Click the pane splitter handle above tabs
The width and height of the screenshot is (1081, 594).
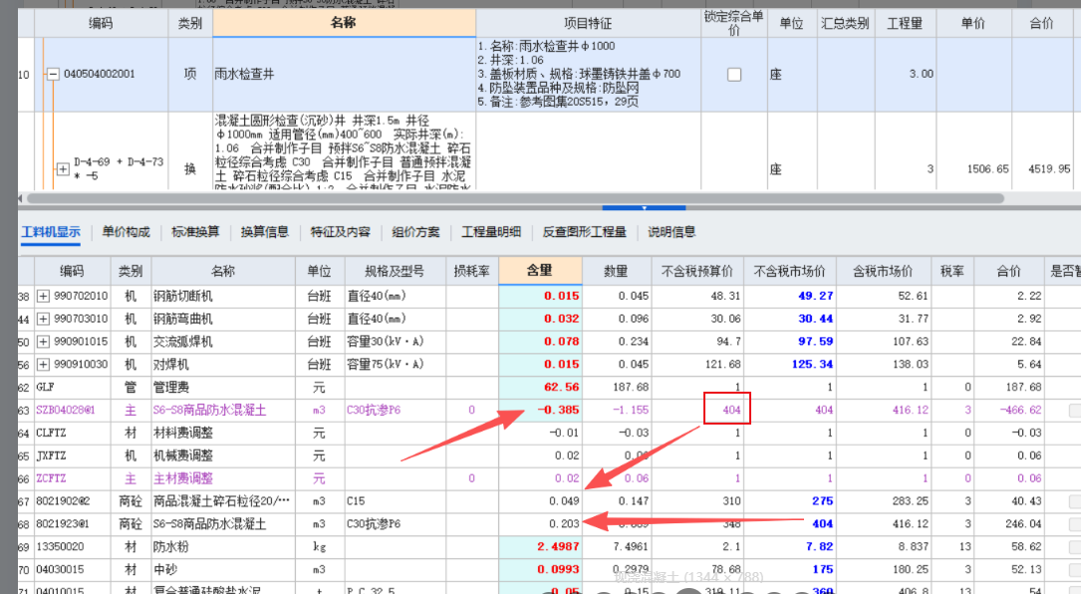[644, 207]
